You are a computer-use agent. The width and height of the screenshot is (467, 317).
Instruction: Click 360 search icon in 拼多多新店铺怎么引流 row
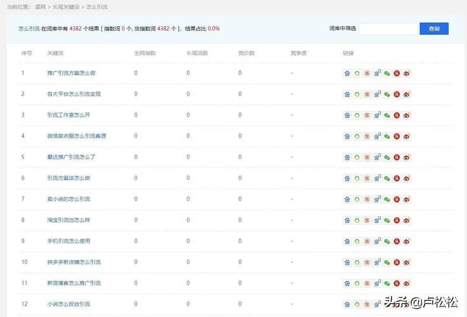[x=357, y=262]
